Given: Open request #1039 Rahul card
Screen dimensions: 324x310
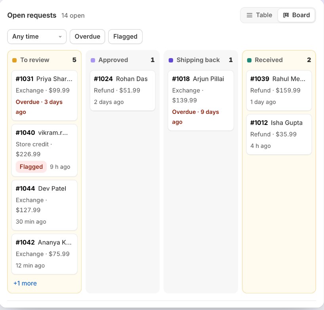Looking at the screenshot, I should [279, 91].
